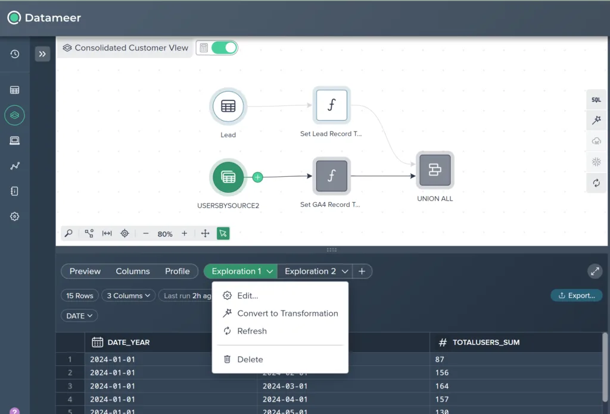Click the search magnifier in canvas toolbar
610x414 pixels.
[x=69, y=233]
